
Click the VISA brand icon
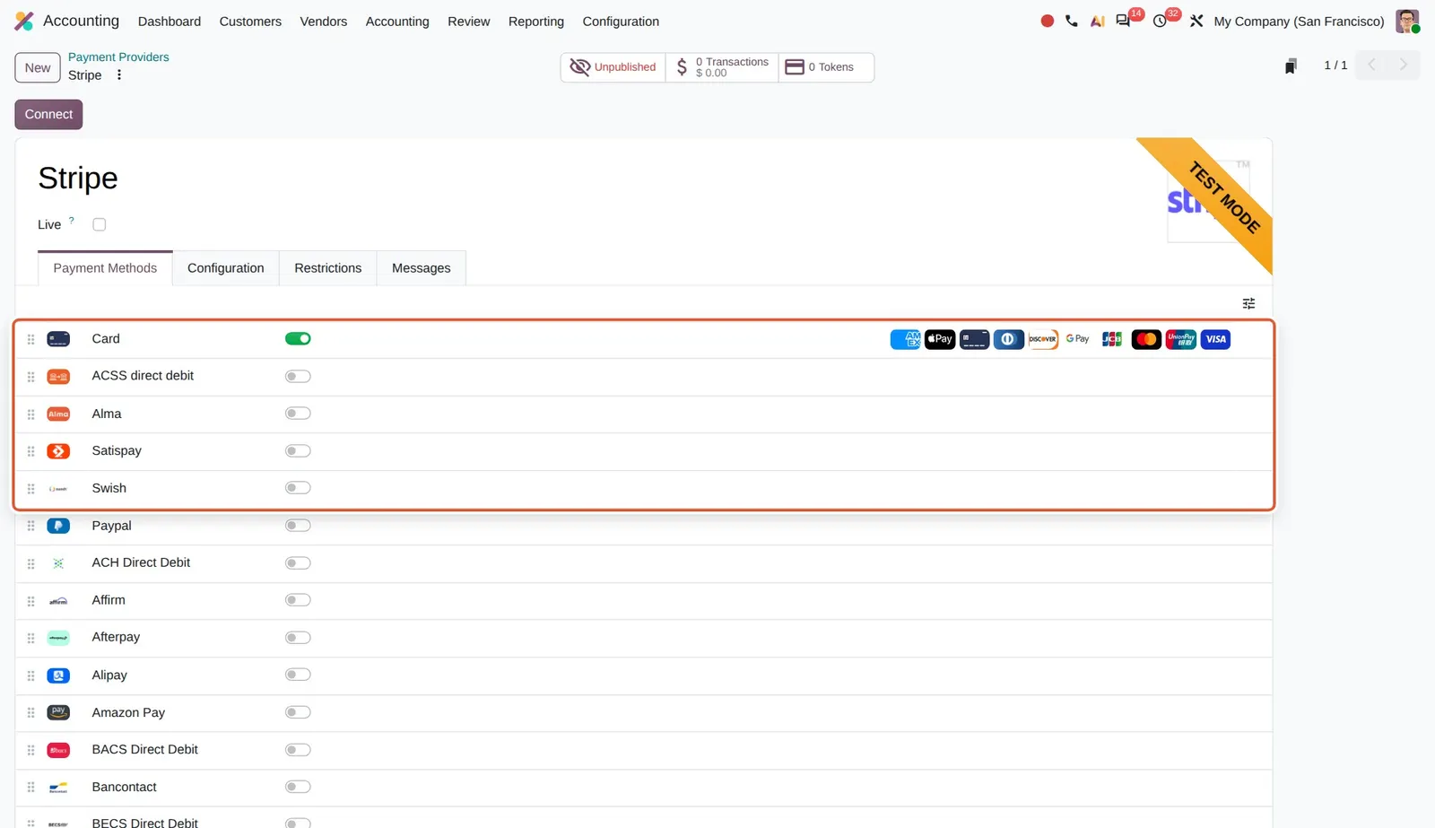click(1215, 339)
